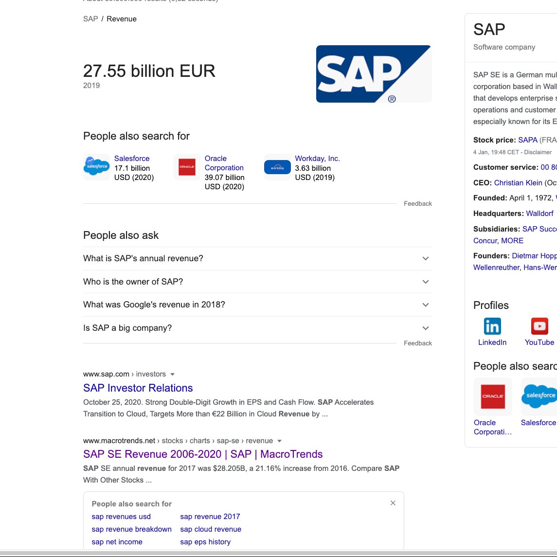
Task: Open the Salesforce link under People also search for
Action: [x=132, y=159]
